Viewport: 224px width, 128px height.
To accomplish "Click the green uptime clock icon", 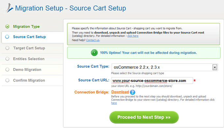I will pyautogui.click(x=94, y=53).
